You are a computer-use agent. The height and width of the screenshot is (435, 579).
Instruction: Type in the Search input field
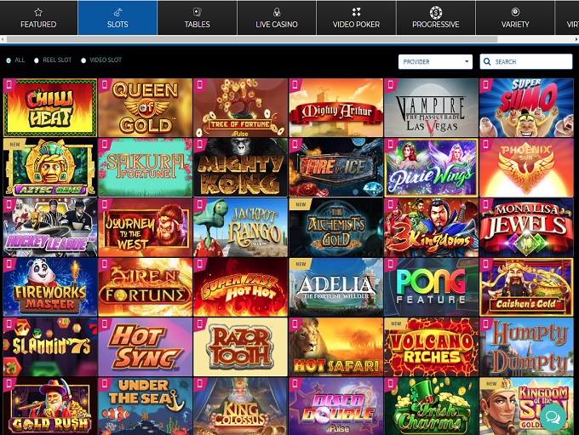pyautogui.click(x=531, y=61)
